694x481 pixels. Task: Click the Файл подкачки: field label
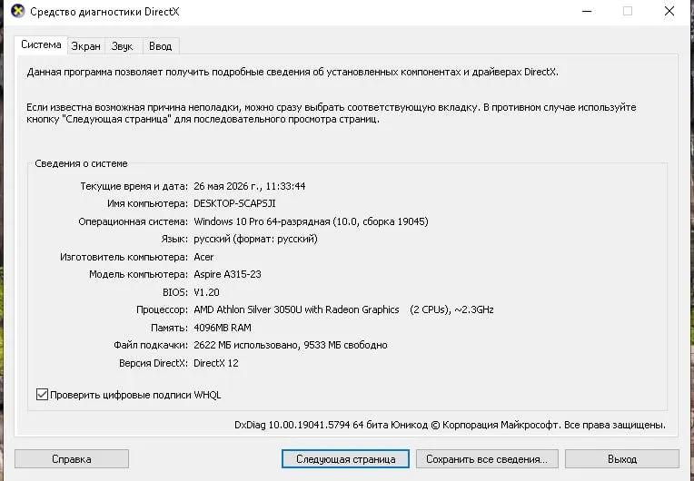151,345
